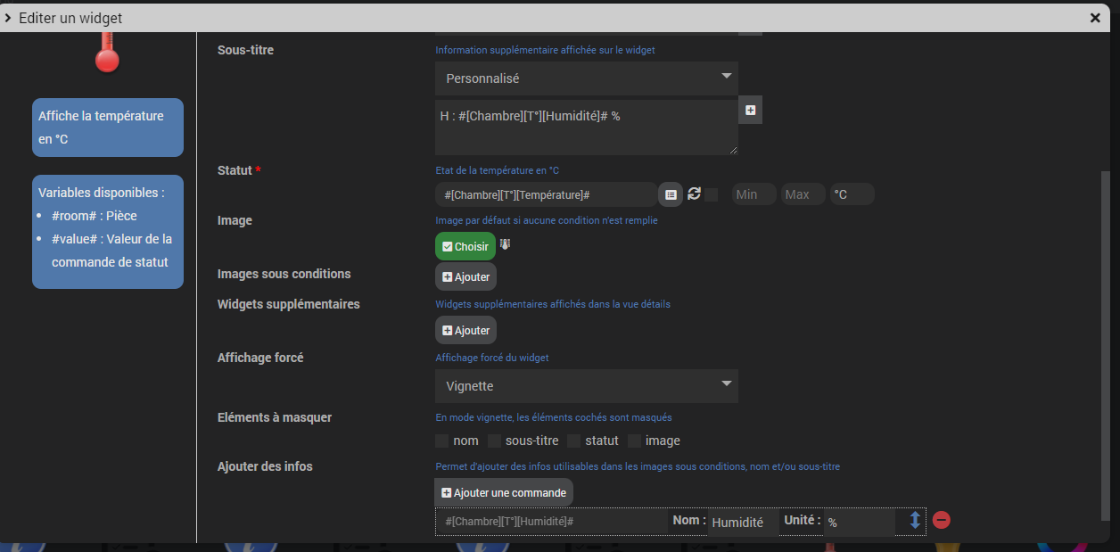Viewport: 1120px width, 552px height.
Task: Click the blue up-down reorder arrow icon
Action: tap(914, 520)
